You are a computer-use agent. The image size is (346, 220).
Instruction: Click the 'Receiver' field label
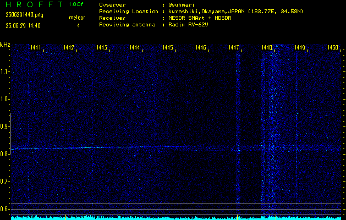click(112, 18)
